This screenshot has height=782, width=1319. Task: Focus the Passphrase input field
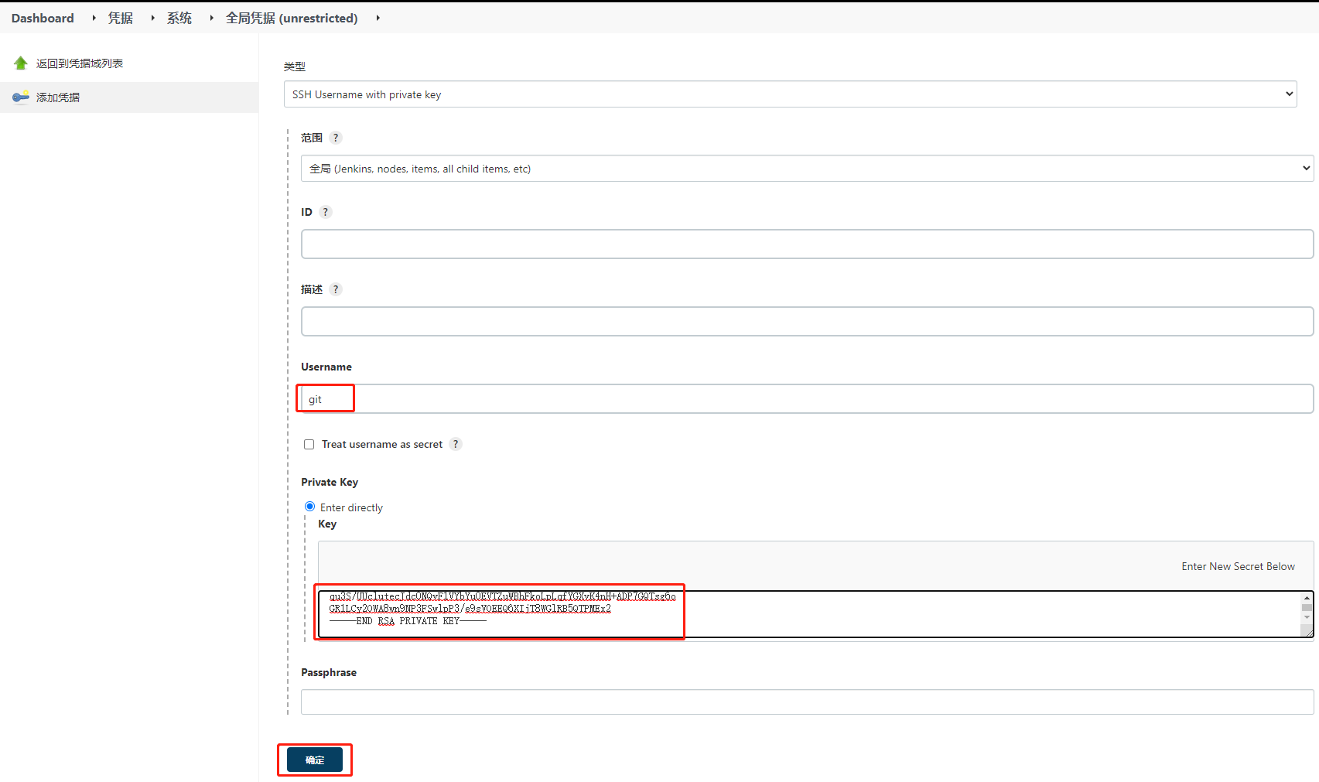coord(807,702)
